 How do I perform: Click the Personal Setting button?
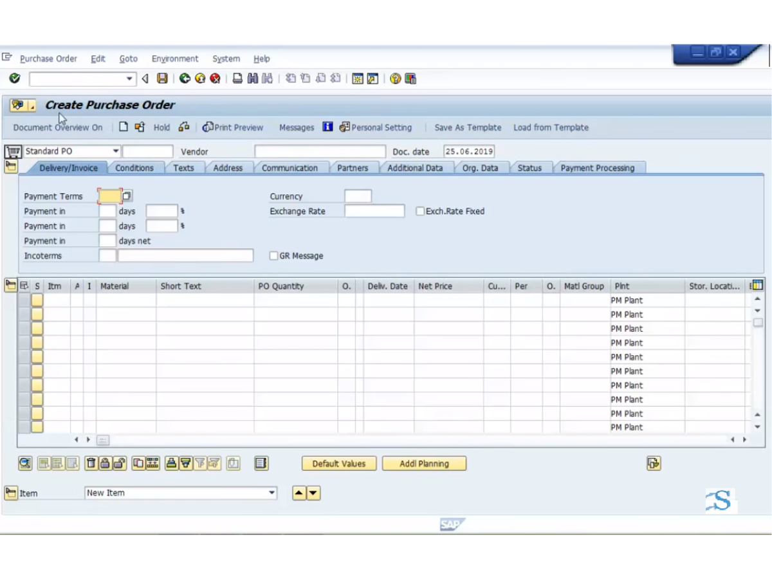pyautogui.click(x=376, y=127)
